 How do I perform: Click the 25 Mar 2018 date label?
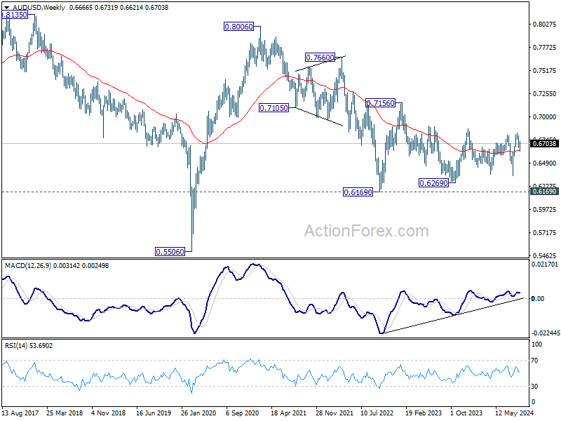65,413
